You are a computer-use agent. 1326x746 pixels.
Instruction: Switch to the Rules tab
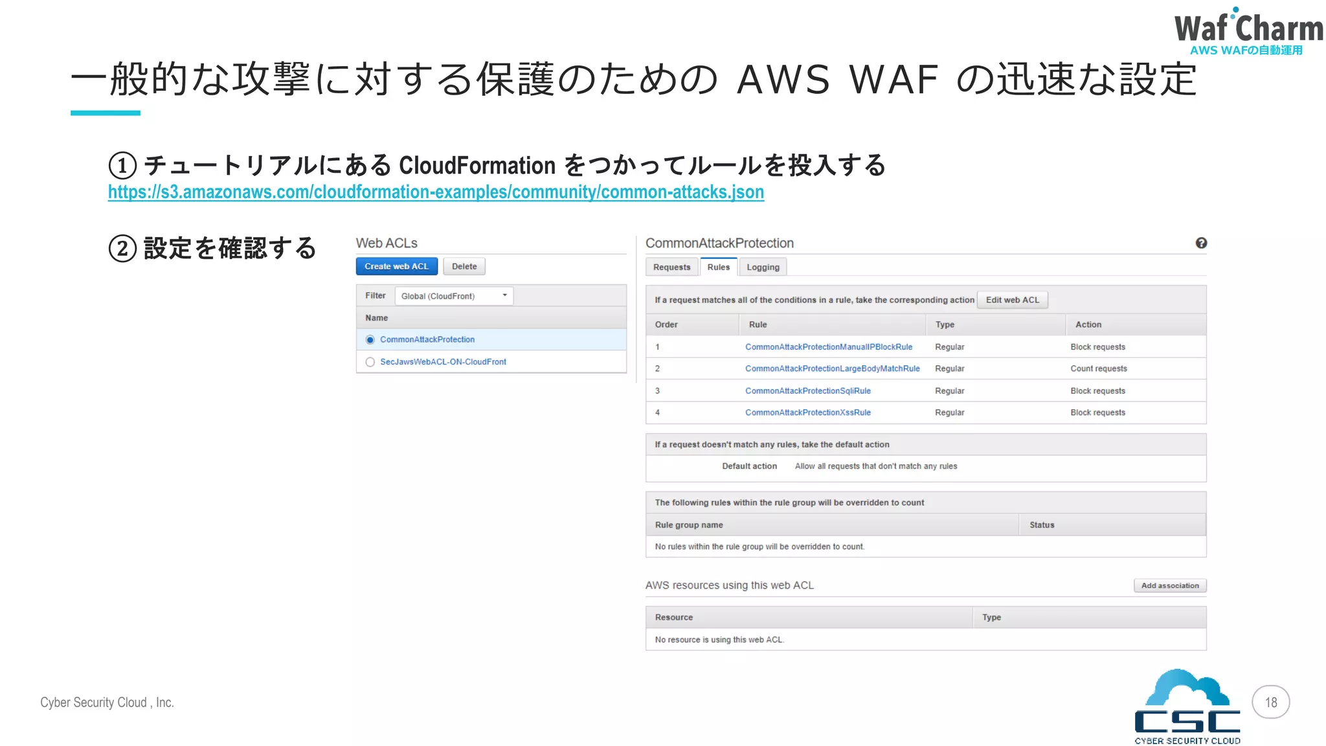pyautogui.click(x=719, y=267)
